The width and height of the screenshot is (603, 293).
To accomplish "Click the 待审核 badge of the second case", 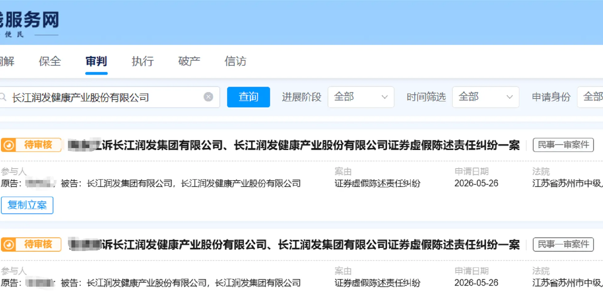I will pos(31,244).
